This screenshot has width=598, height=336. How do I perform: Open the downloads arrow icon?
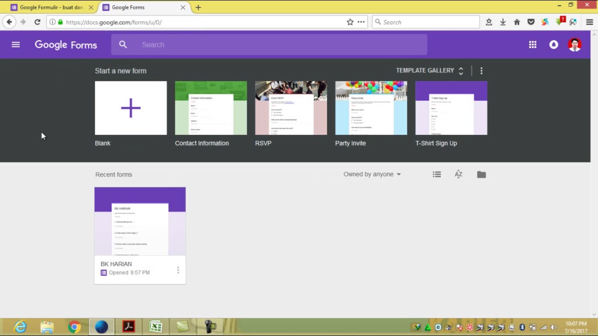click(x=503, y=22)
